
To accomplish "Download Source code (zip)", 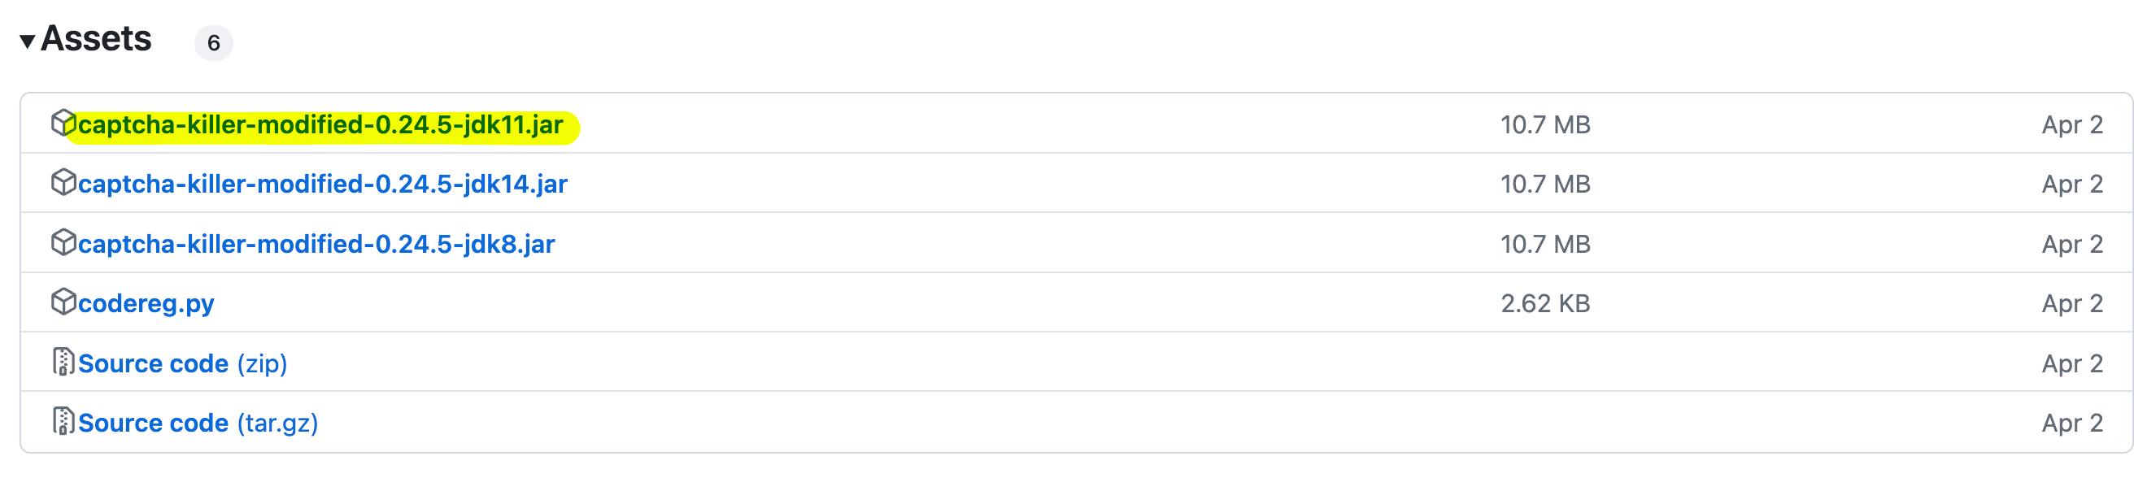I will tap(182, 364).
